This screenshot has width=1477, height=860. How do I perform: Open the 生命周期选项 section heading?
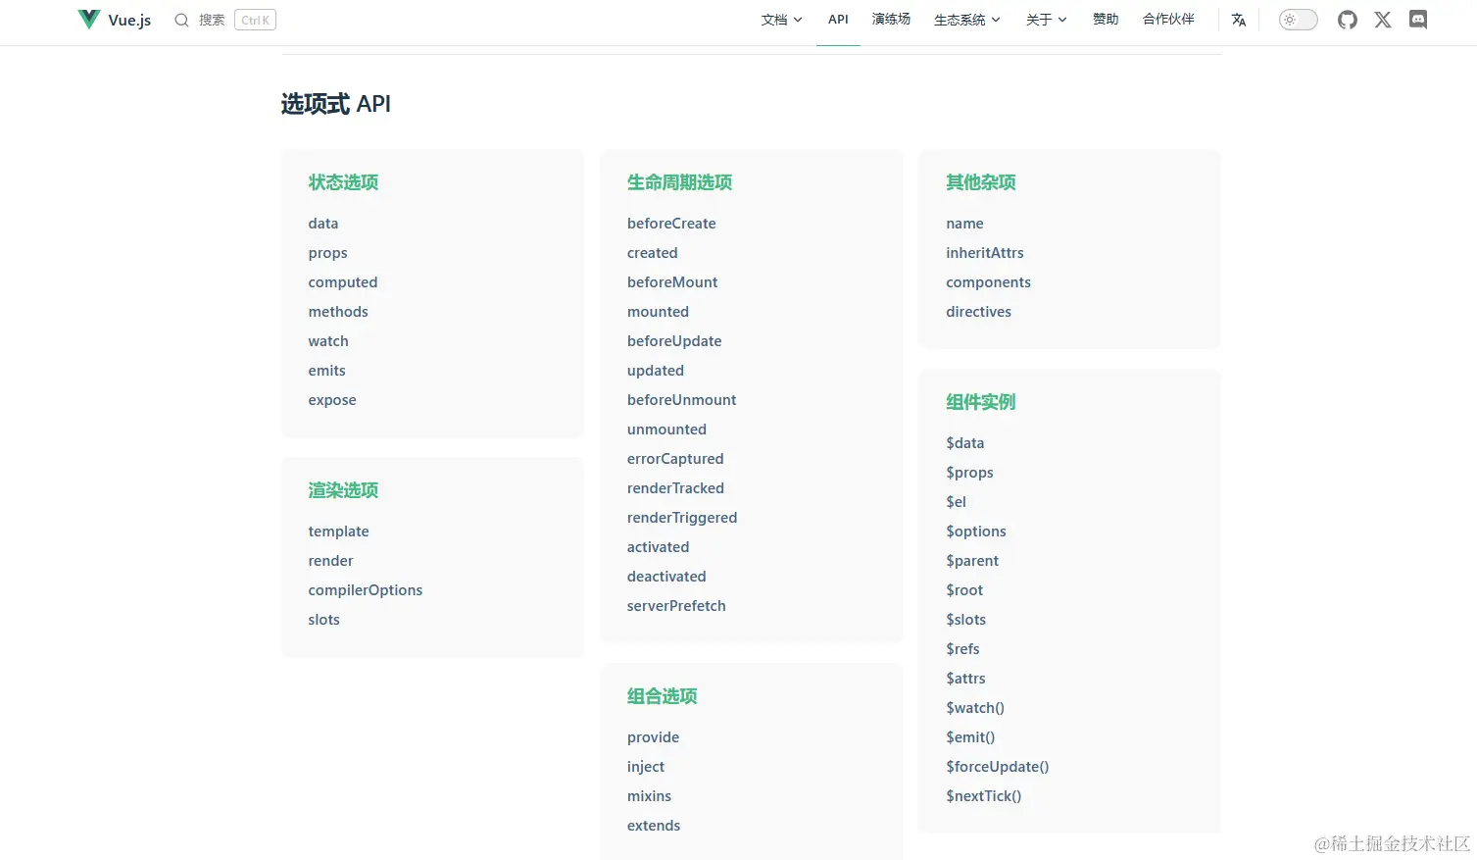click(x=679, y=182)
